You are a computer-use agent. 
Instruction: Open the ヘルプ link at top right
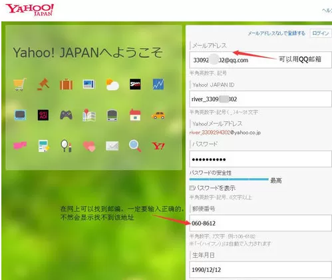[327, 11]
